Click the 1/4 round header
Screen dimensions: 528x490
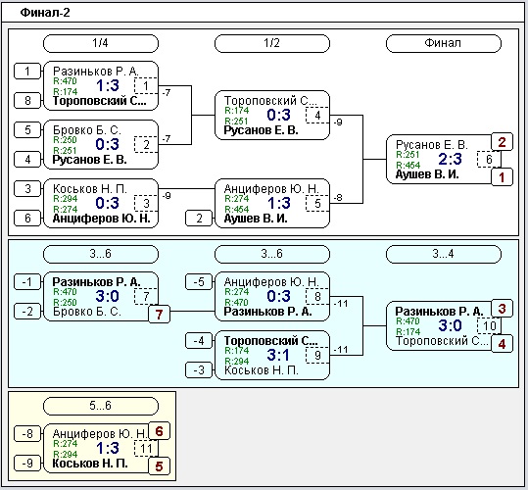coord(101,43)
